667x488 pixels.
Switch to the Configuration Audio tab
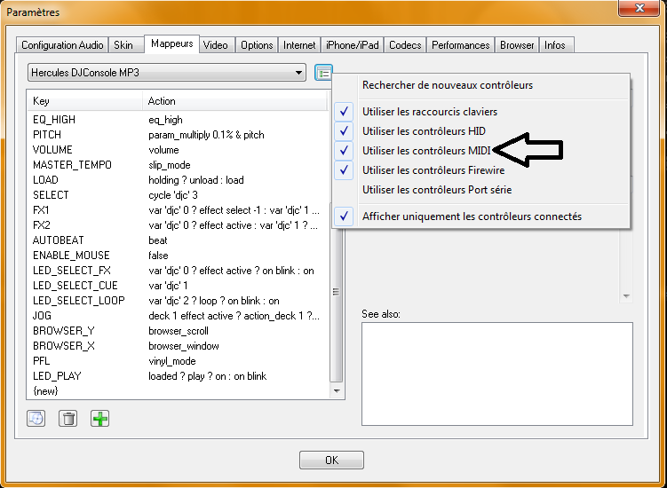[x=62, y=45]
